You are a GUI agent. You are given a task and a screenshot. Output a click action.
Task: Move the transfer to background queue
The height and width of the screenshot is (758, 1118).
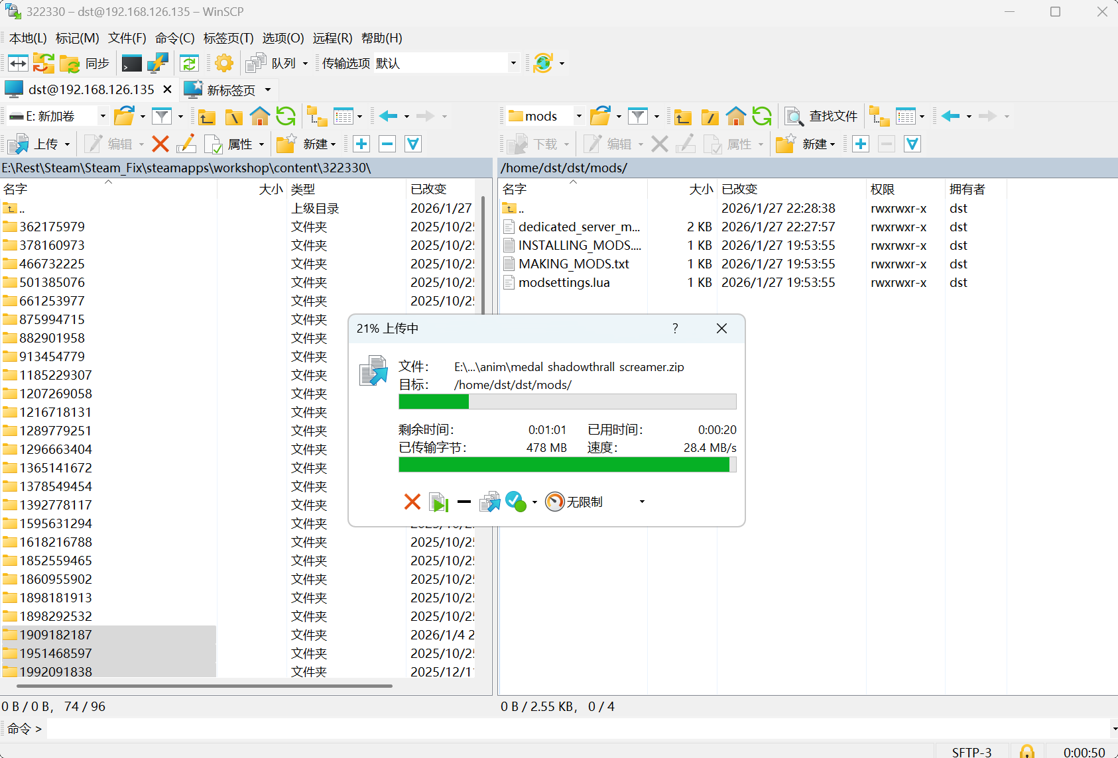point(490,502)
